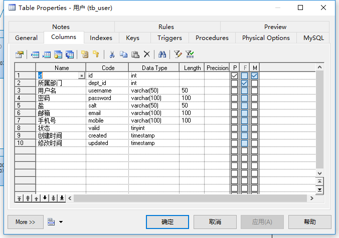The image size is (339, 238).
Task: Click the Insert a Row icon
Action: point(35,54)
